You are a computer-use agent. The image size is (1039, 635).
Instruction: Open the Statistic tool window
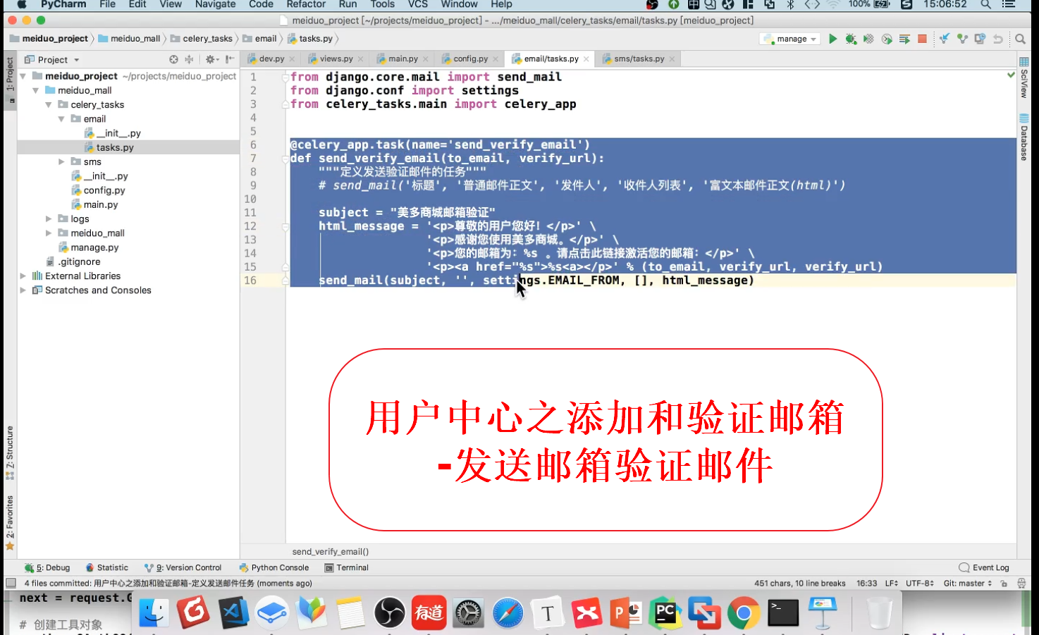107,567
